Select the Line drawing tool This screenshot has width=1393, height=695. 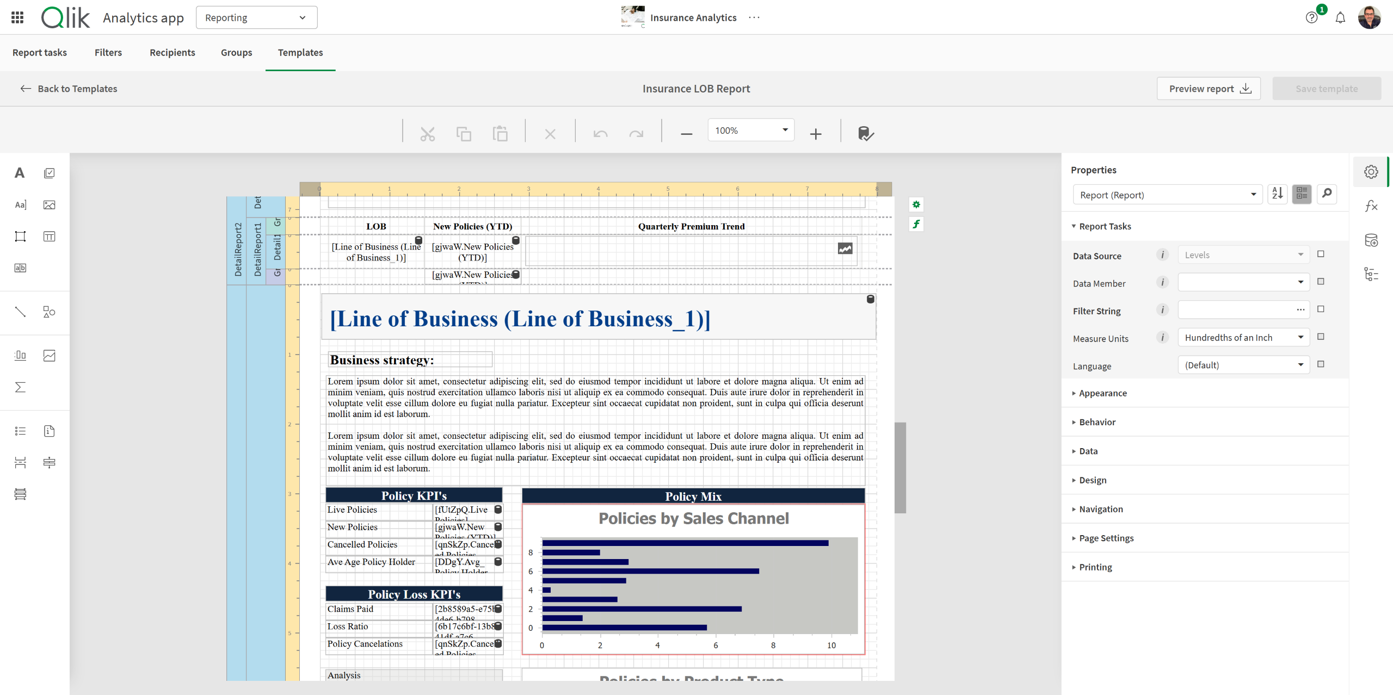20,312
